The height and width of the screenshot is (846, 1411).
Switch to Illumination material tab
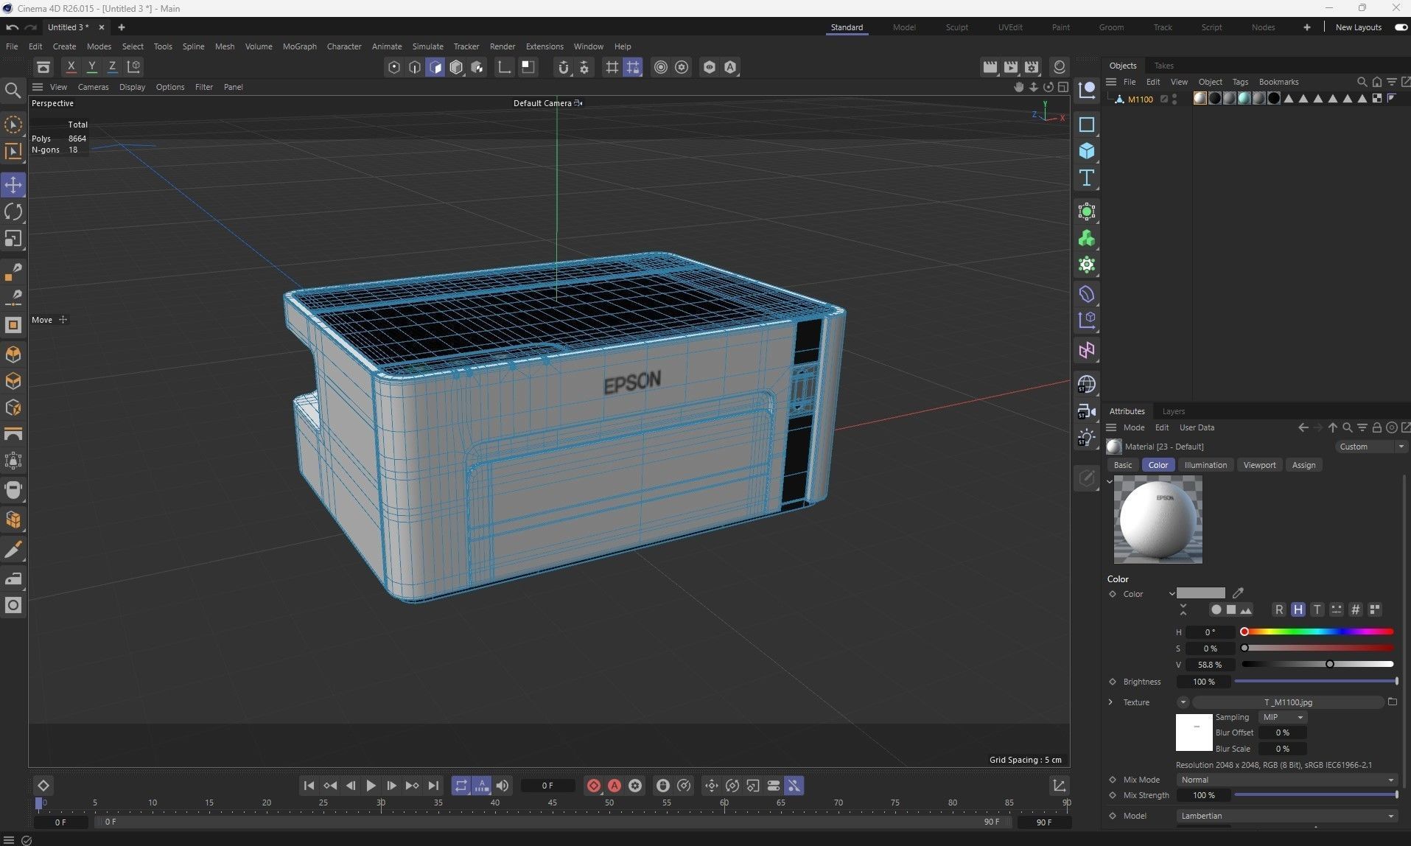coord(1205,465)
